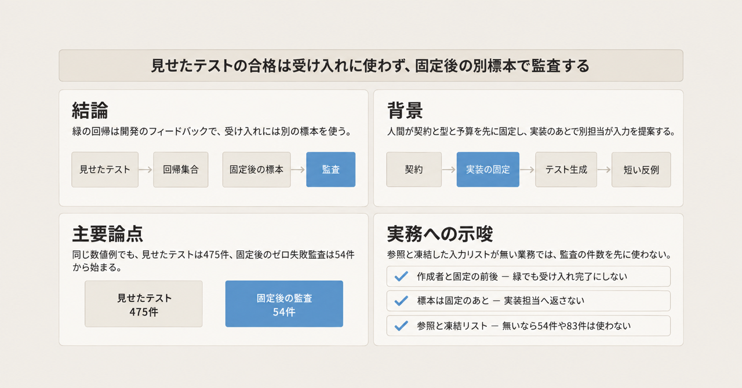Click the text 緑でも受け入れ完了にしない
Screen dimensions: 742x388
(x=570, y=277)
